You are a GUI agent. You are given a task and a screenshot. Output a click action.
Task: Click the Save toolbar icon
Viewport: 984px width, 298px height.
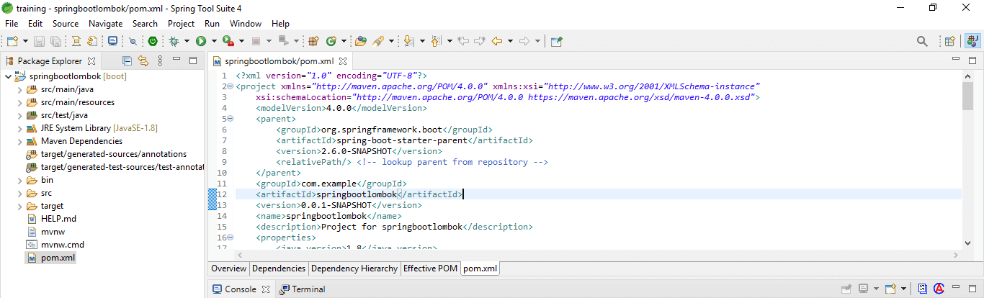pyautogui.click(x=39, y=42)
